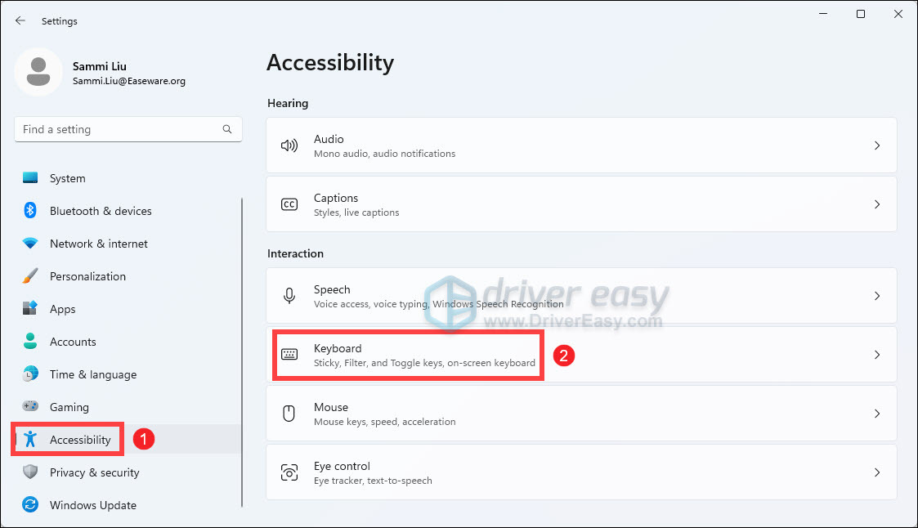Click the Personalization paintbrush icon
The height and width of the screenshot is (528, 918).
pos(30,276)
